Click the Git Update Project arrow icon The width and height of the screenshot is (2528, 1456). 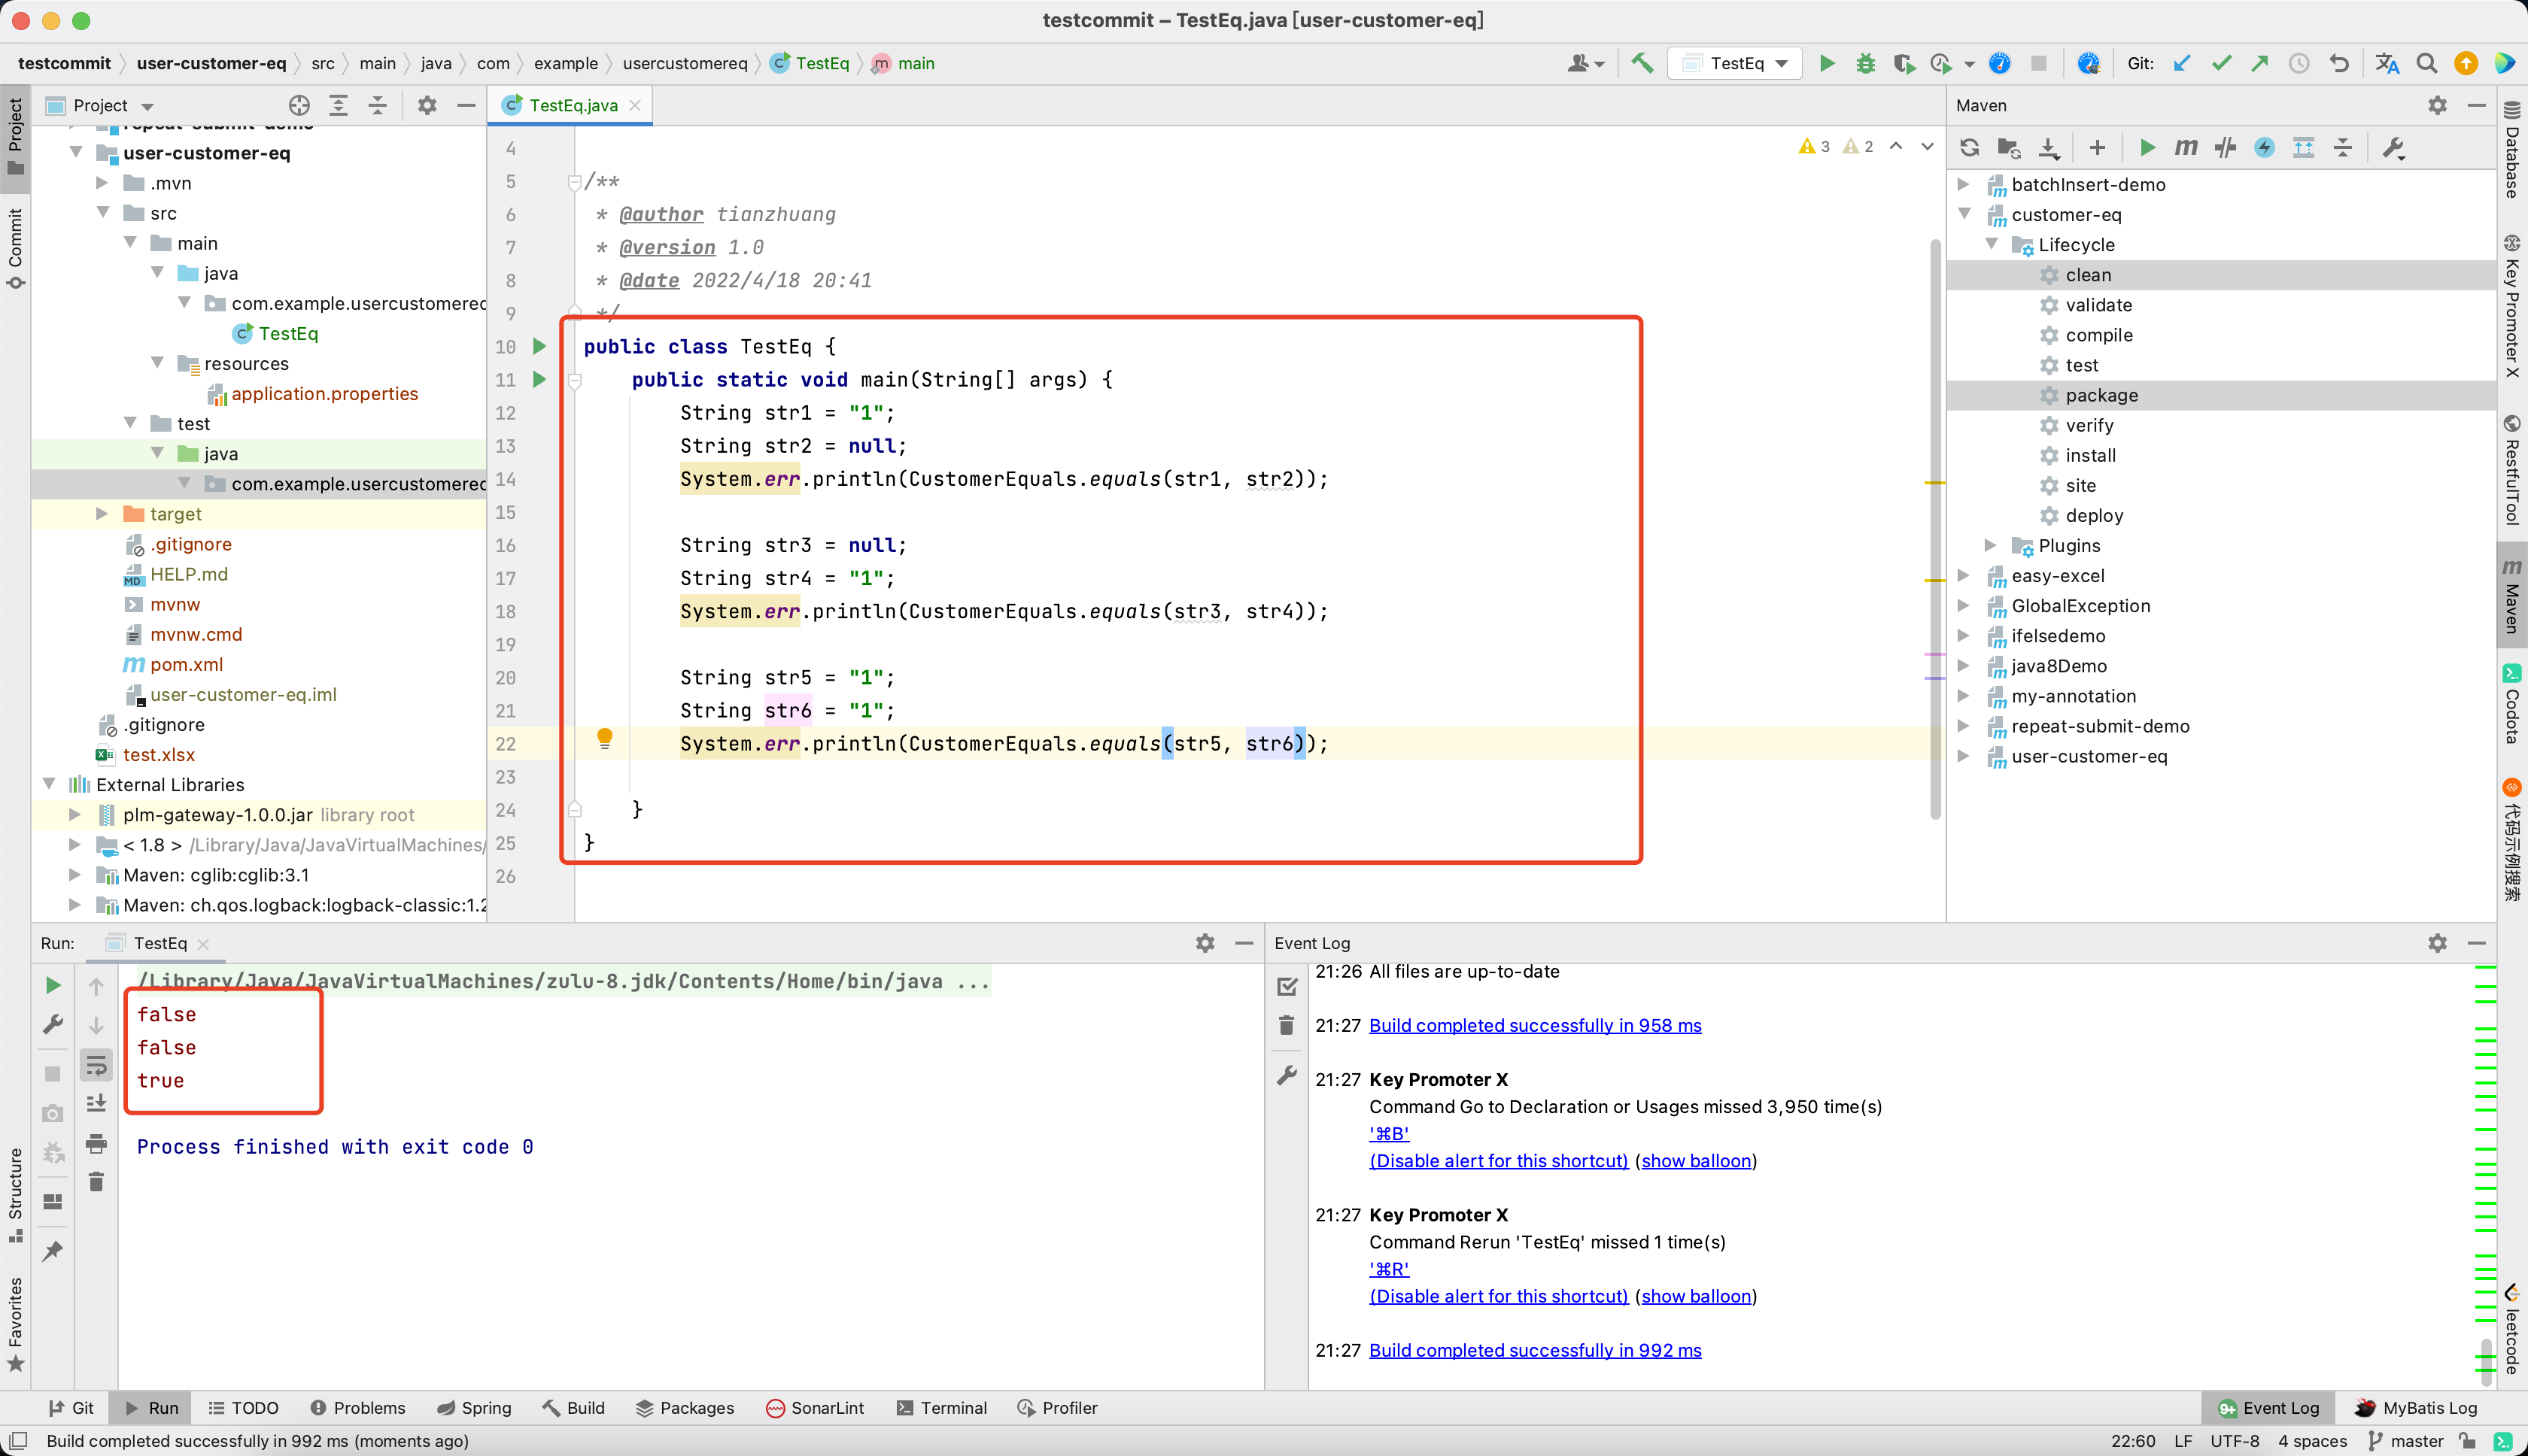click(2182, 63)
